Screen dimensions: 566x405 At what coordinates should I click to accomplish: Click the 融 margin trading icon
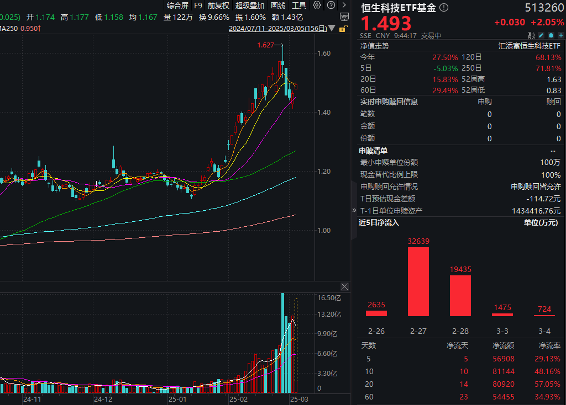[x=531, y=35]
